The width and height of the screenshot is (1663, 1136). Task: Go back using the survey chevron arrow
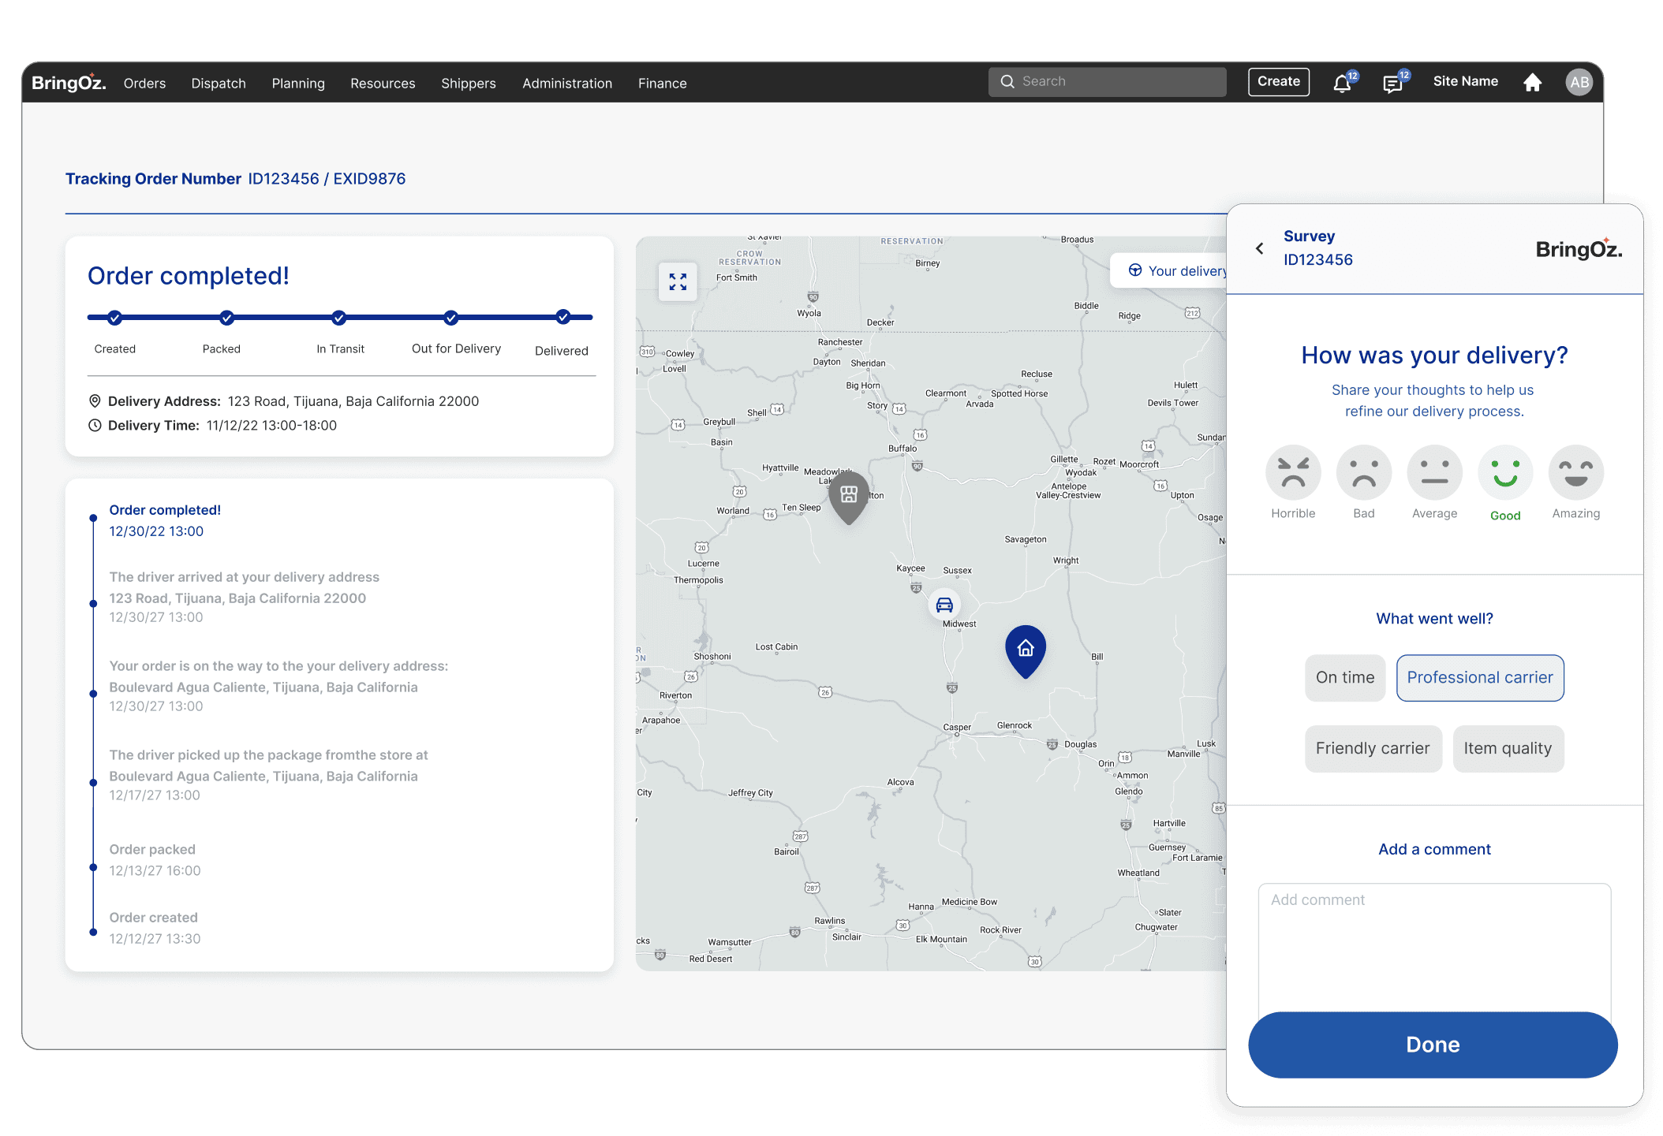(1260, 248)
